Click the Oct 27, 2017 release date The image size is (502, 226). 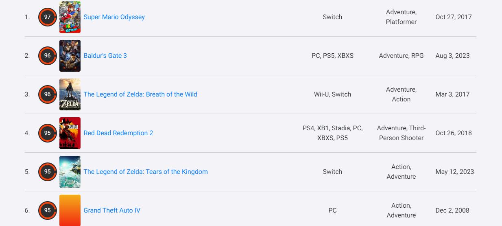point(454,17)
